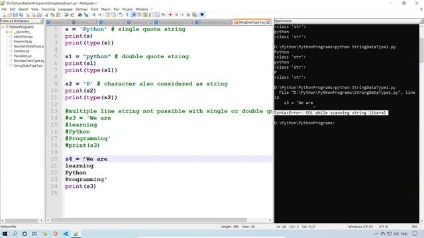This screenshot has width=424, height=238.
Task: Select BooleanDataType.py in the workspace tree
Action: click(28, 61)
